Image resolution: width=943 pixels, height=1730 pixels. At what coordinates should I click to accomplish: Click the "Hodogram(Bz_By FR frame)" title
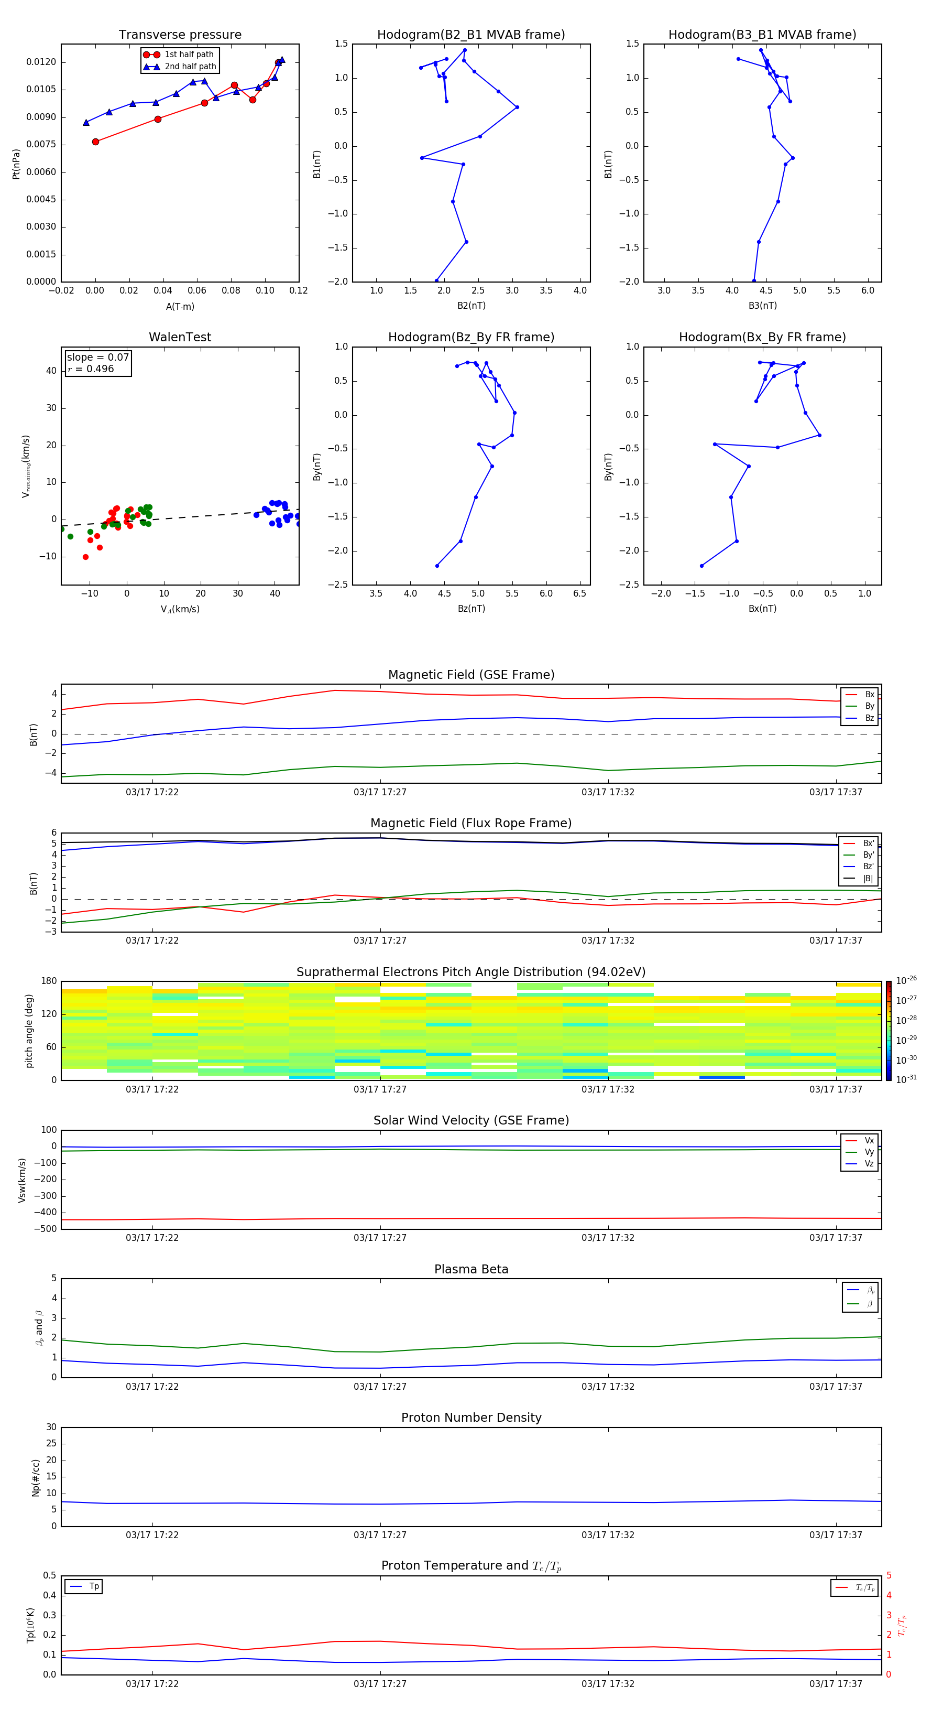[x=470, y=337]
